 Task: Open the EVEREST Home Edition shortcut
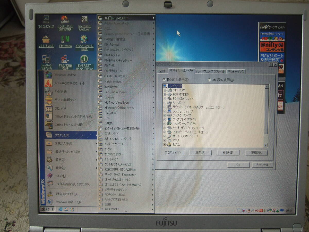84,63
